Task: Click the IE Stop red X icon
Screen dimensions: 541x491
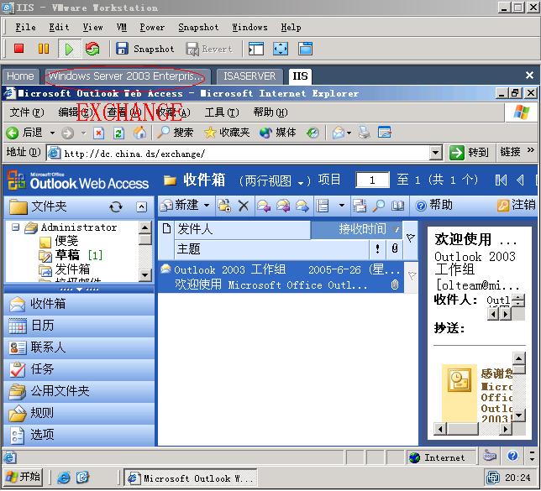Action: point(98,133)
